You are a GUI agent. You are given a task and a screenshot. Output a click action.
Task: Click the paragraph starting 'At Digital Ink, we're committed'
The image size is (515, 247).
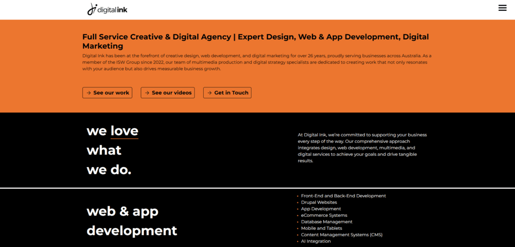pyautogui.click(x=362, y=148)
